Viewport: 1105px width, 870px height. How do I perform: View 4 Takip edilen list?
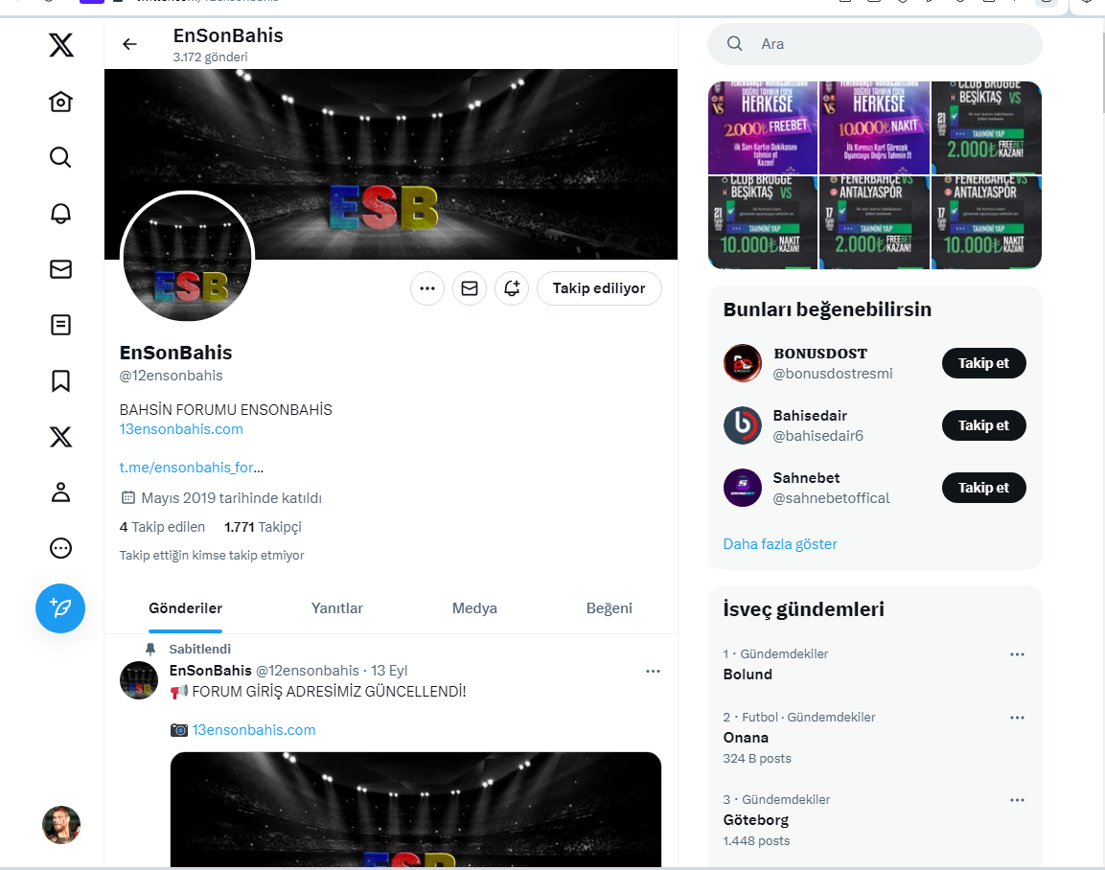click(162, 527)
